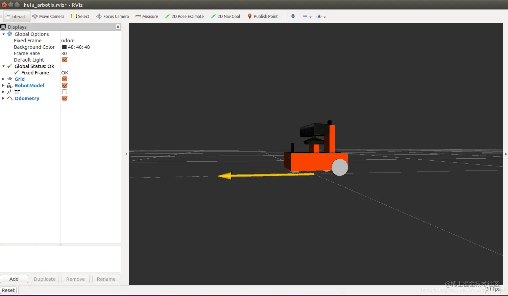
Task: Click the blue minus remove-tool icon
Action: click(x=305, y=16)
